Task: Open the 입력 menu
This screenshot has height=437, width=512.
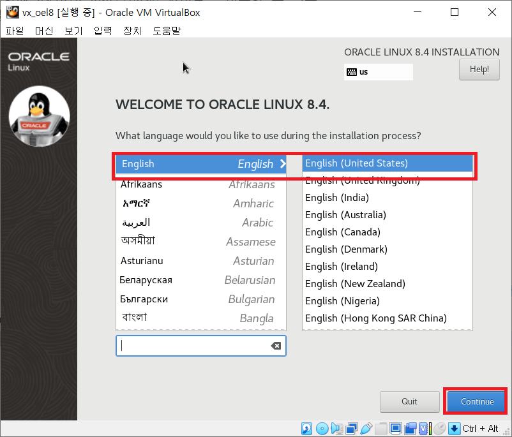Action: tap(103, 31)
